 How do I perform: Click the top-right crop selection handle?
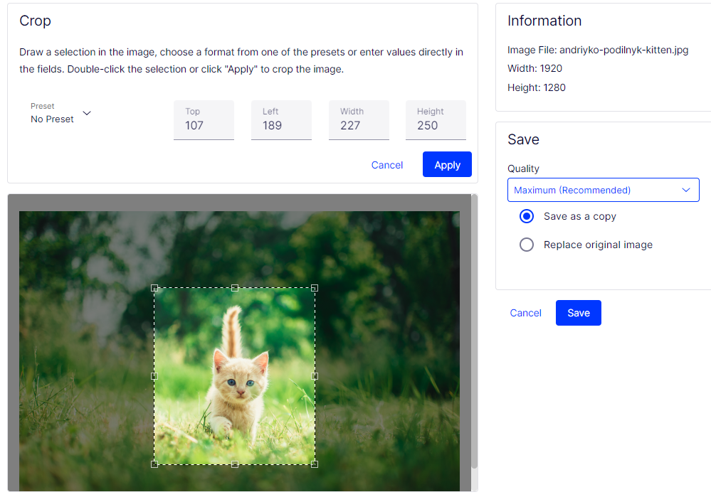pos(315,288)
